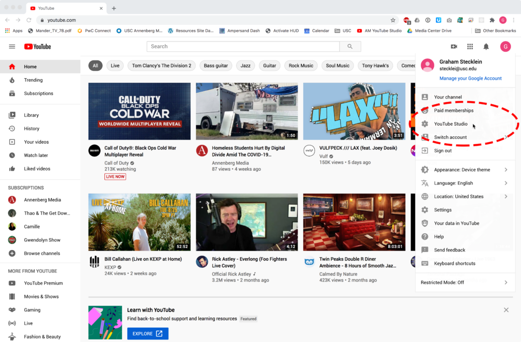
Task: Open the Chrome extensions puzzle icon
Action: pyautogui.click(x=492, y=20)
